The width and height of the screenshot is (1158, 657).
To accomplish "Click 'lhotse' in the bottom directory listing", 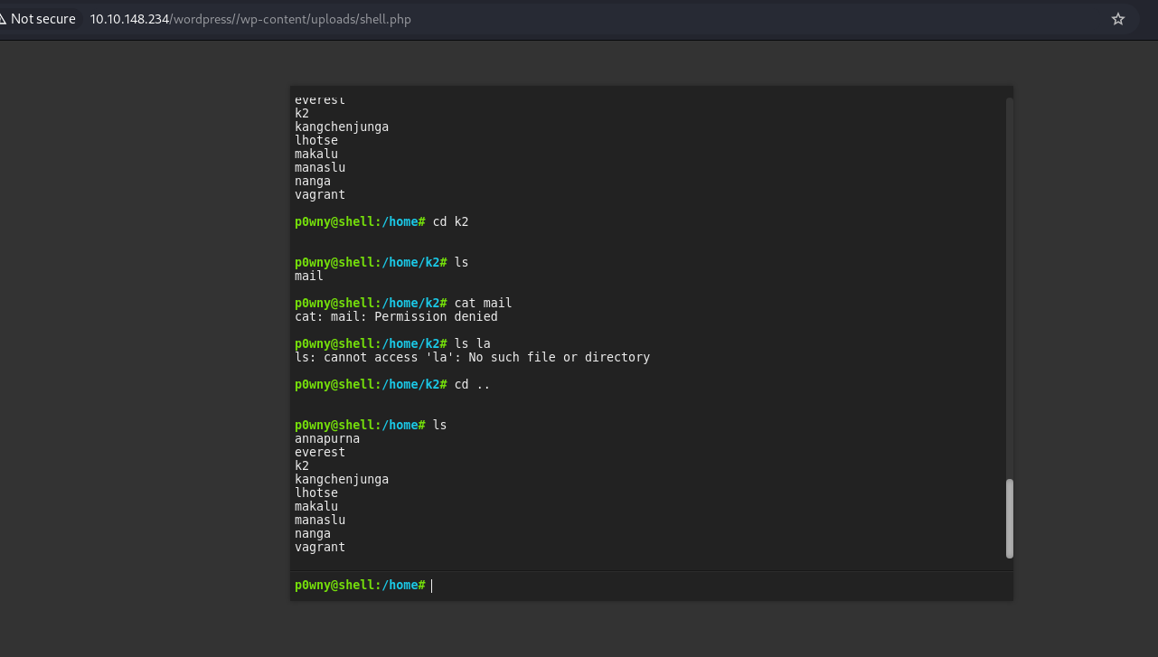I will point(316,493).
